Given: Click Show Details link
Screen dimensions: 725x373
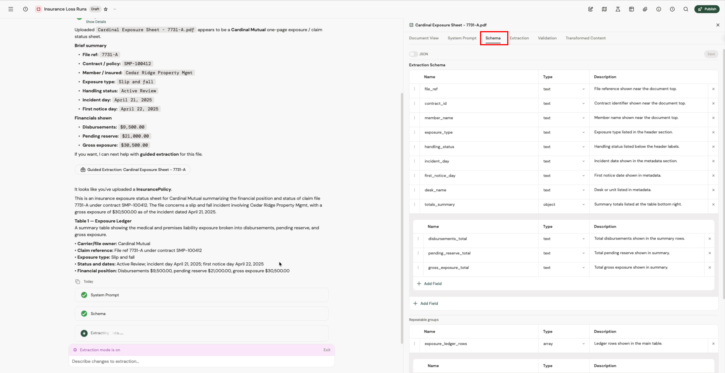Looking at the screenshot, I should coord(96,22).
